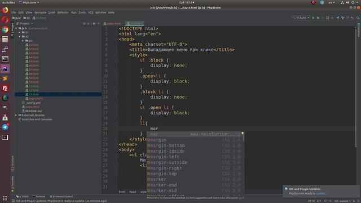Click the editor vertical scrollbar

click(355, 87)
